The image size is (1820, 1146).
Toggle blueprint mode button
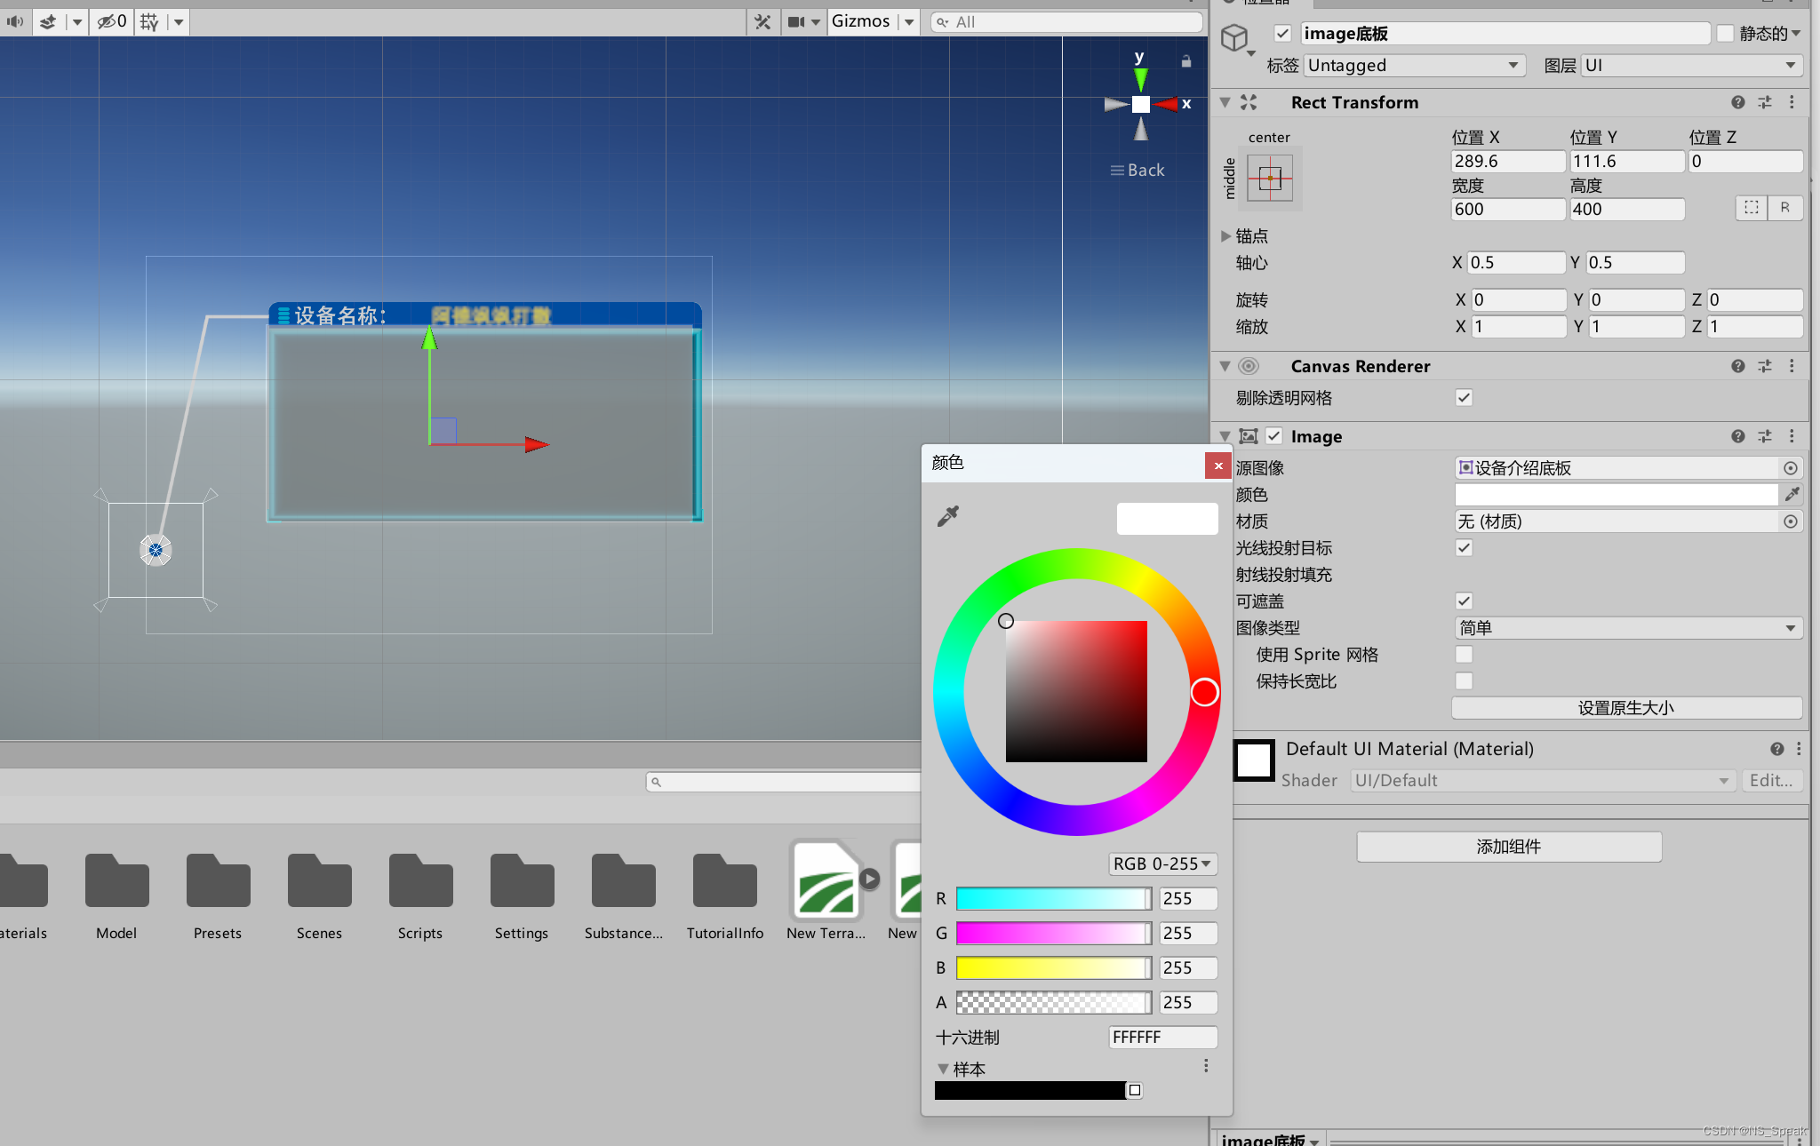pos(1751,208)
